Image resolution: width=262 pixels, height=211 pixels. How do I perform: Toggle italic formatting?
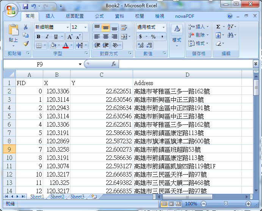tap(47, 37)
